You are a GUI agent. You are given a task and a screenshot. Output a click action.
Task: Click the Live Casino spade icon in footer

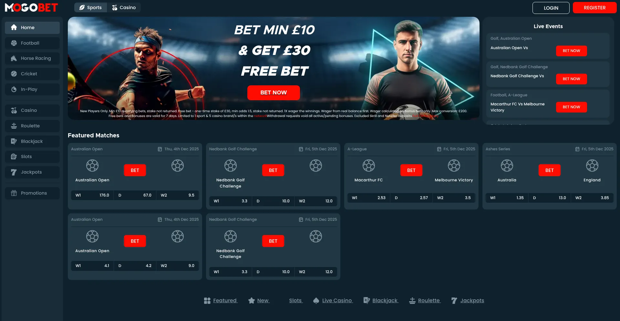316,301
